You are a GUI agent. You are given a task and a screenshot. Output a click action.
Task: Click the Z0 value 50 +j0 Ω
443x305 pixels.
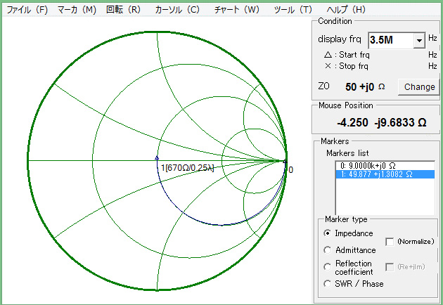365,87
